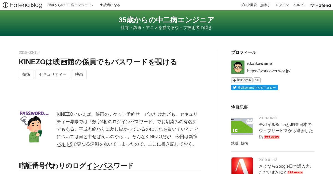Click the 2018-10-21 date text

[x=268, y=118]
